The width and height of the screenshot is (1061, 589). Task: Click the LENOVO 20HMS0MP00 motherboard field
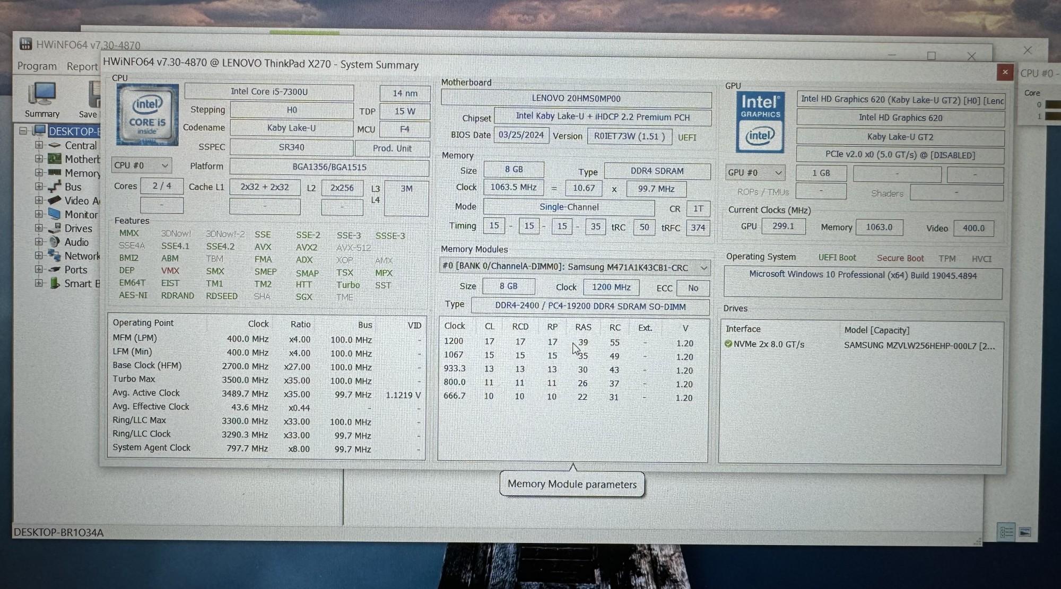pyautogui.click(x=576, y=99)
